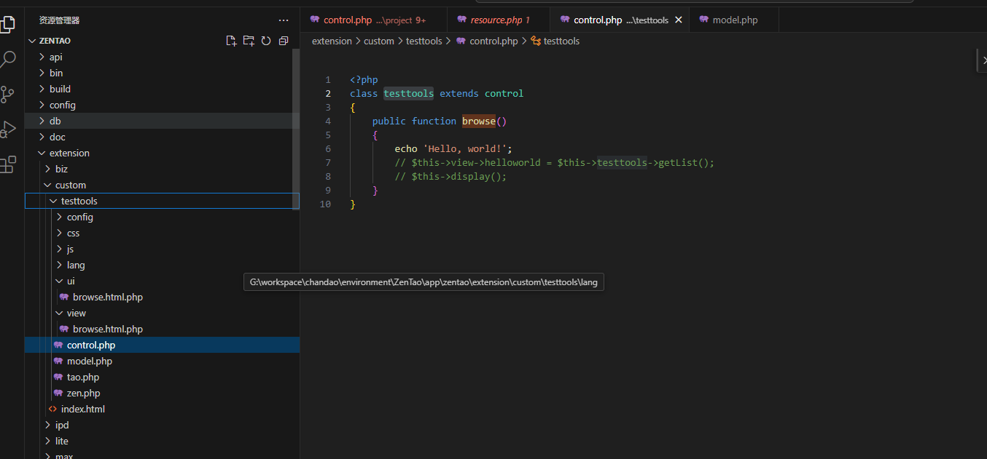
Task: Click testtools class symbol in breadcrumb
Action: [561, 41]
